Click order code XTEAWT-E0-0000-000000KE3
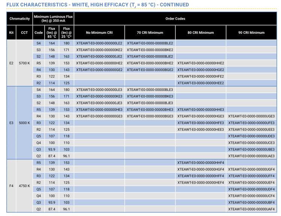The width and height of the screenshot is (281, 216). click(x=99, y=96)
